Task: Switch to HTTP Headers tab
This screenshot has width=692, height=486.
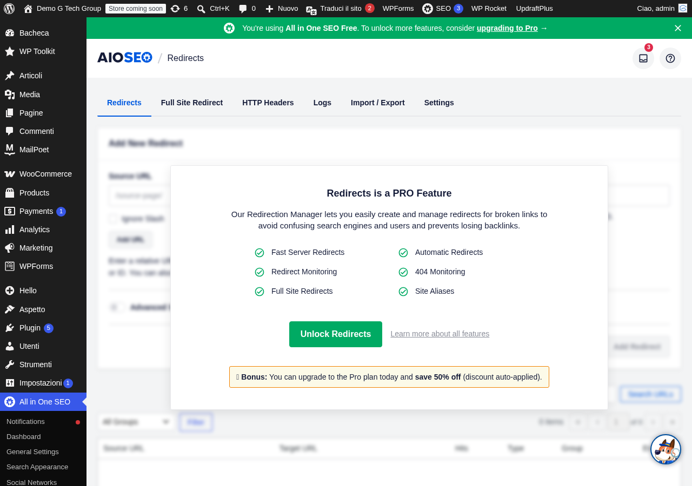Action: point(268,103)
